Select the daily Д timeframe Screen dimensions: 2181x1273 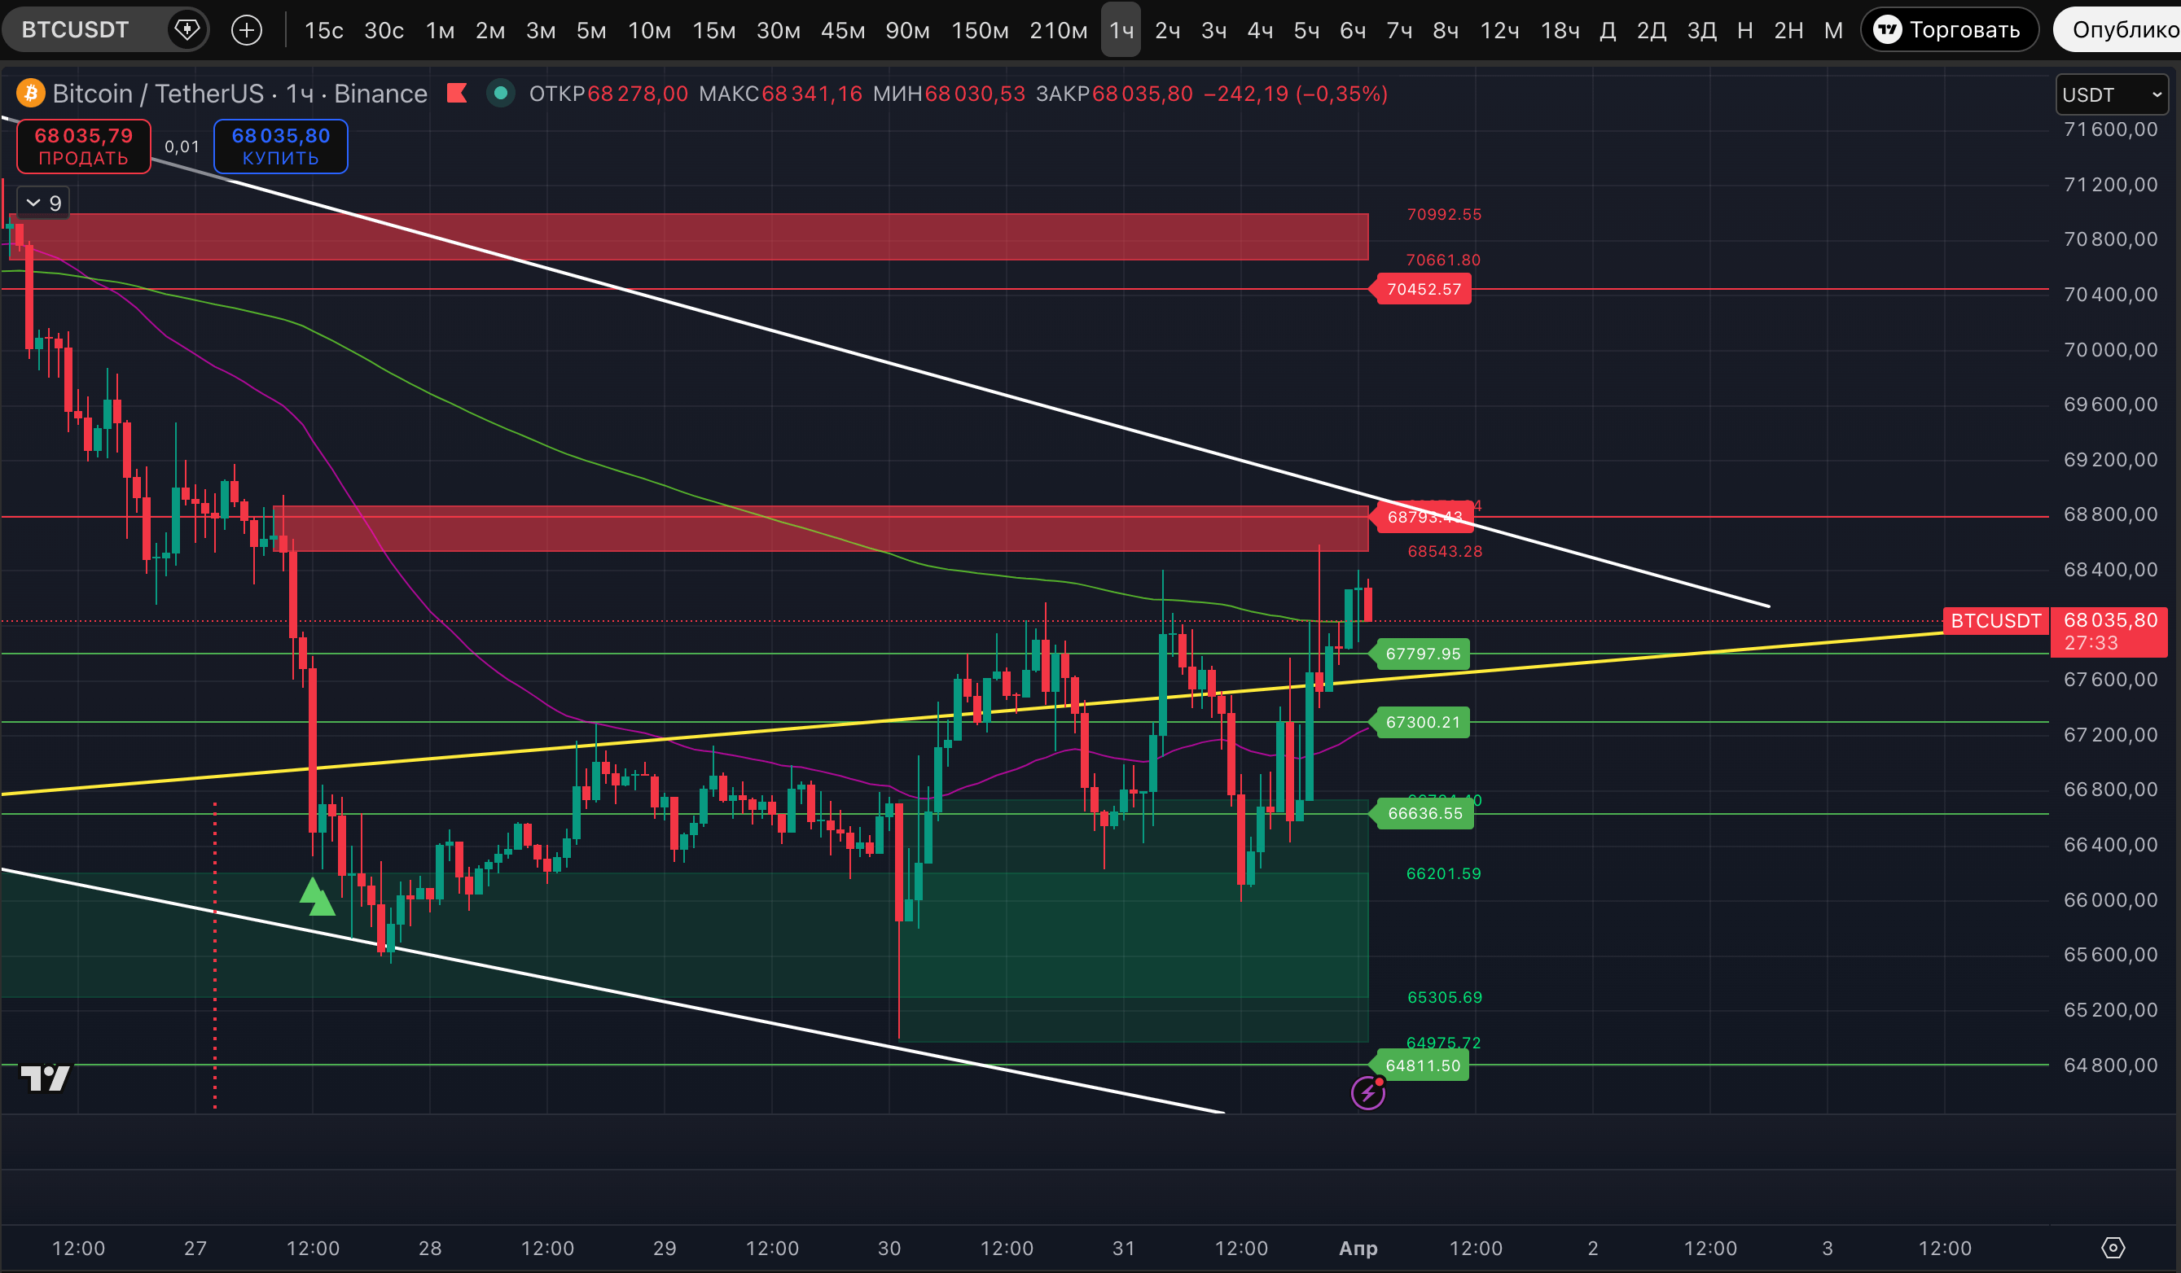pos(1607,30)
